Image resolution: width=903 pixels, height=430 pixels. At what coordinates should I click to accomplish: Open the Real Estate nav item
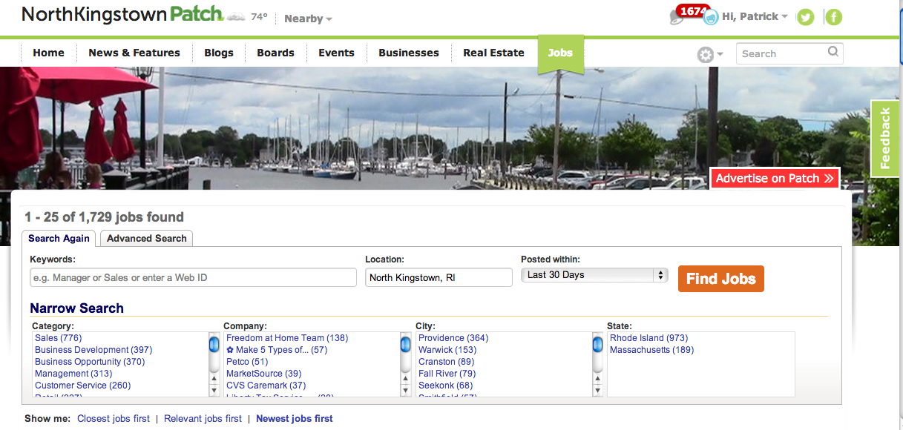[x=493, y=53]
